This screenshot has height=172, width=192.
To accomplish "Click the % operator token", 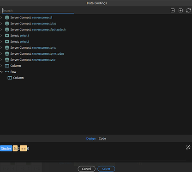I will point(15,149).
